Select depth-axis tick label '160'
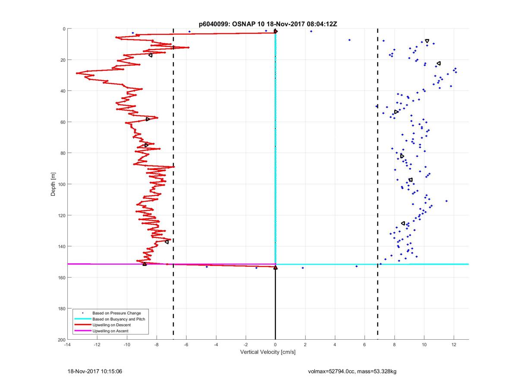Viewport: 518px width, 382px height. pyautogui.click(x=61, y=278)
